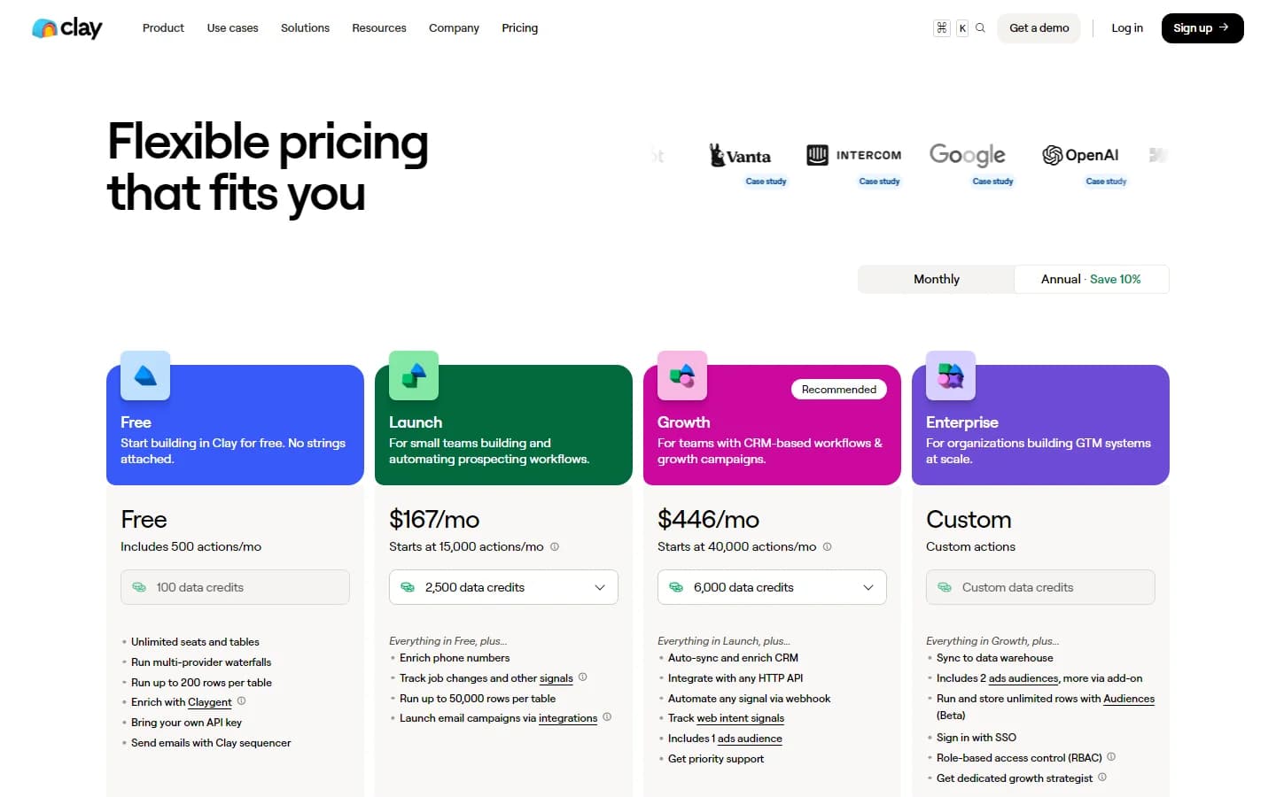
Task: Select Monthly billing
Action: click(x=936, y=279)
